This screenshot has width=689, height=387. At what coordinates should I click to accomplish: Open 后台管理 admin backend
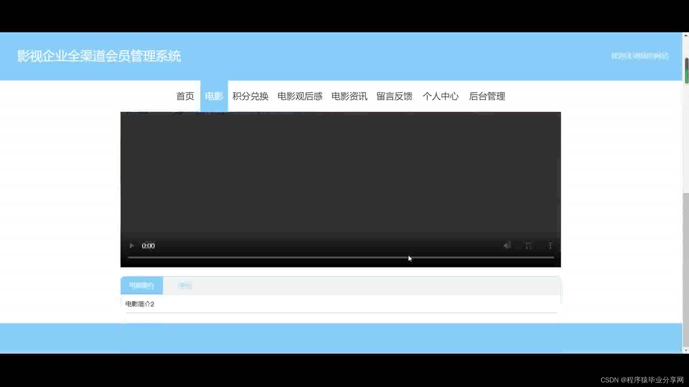487,96
